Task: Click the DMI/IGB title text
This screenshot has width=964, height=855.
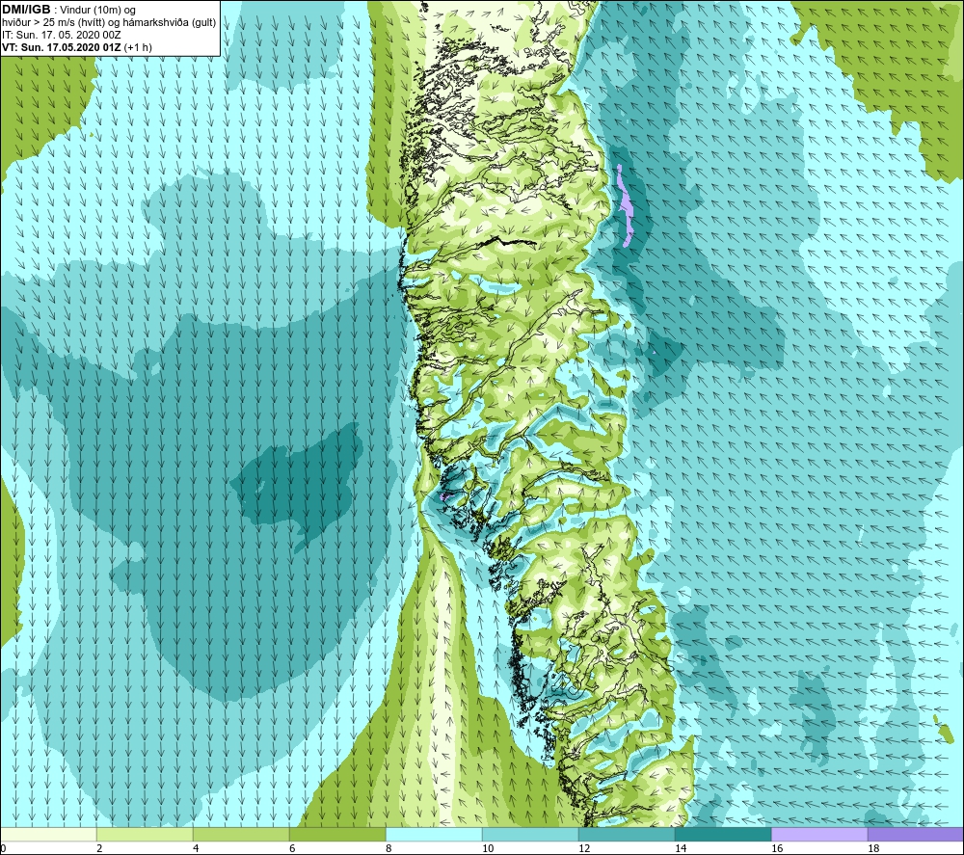Action: click(x=26, y=10)
